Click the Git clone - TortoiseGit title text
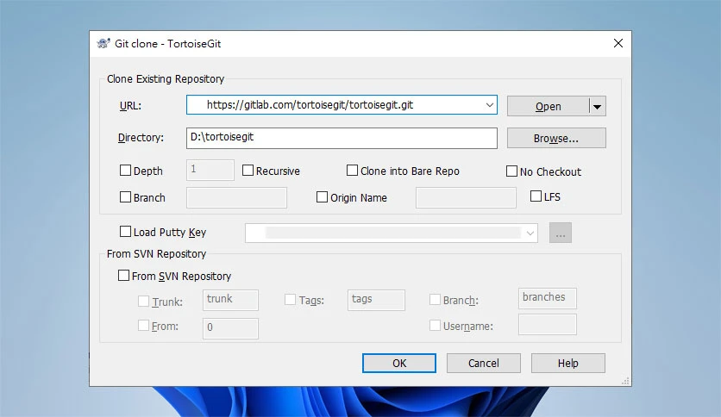 tap(168, 44)
